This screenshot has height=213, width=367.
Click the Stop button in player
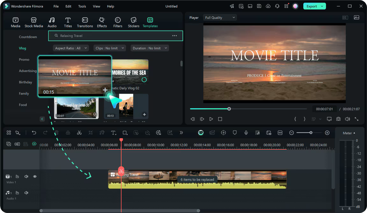(220, 119)
